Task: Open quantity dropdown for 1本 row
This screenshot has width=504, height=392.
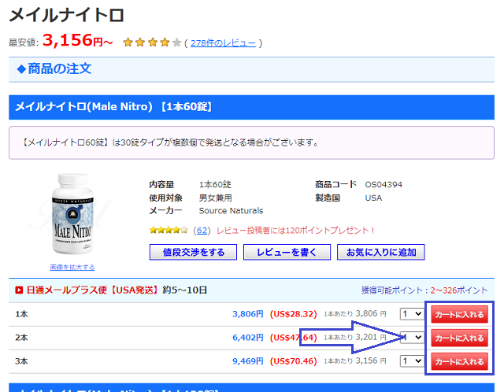Action: click(x=412, y=313)
